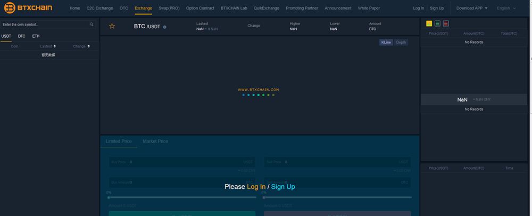Sort coins by Lastest price arrows
Viewport: 532px width, 216px height.
point(55,46)
